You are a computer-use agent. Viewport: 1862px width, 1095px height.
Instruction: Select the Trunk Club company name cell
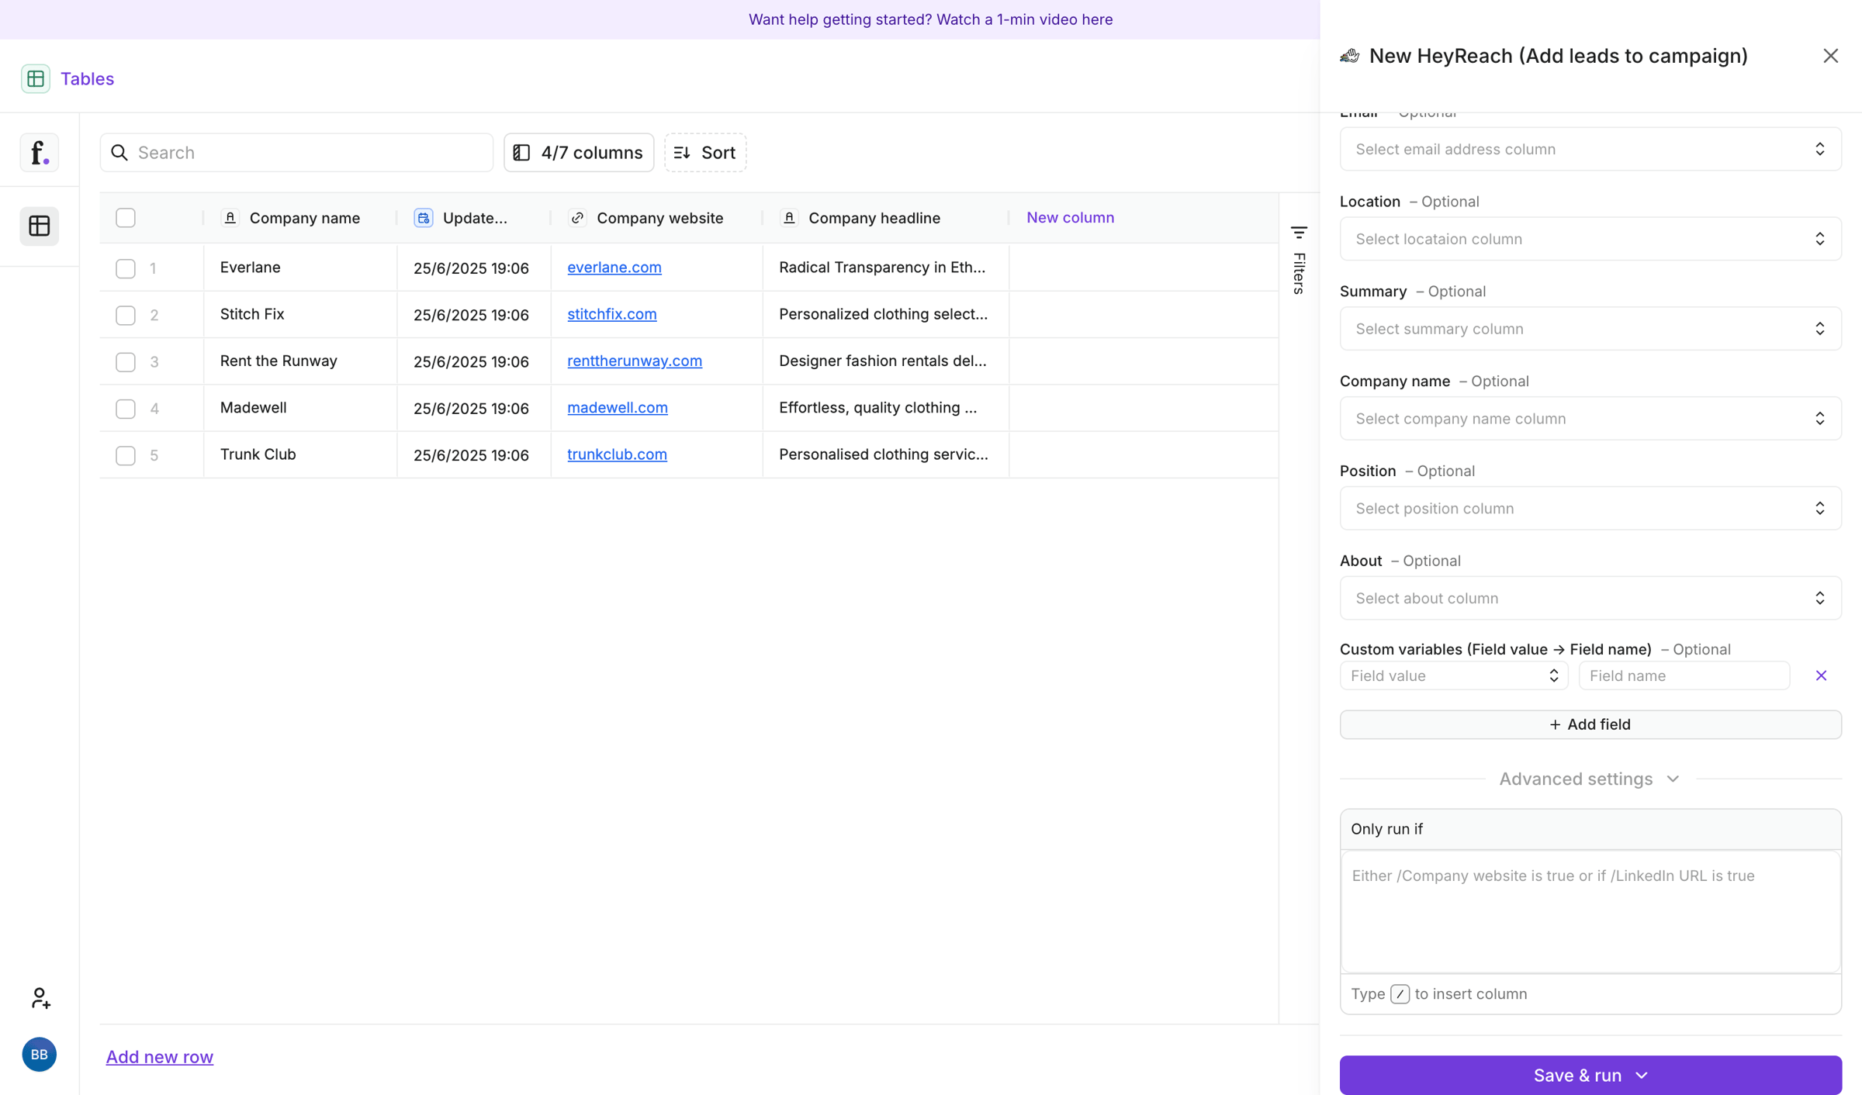(300, 454)
